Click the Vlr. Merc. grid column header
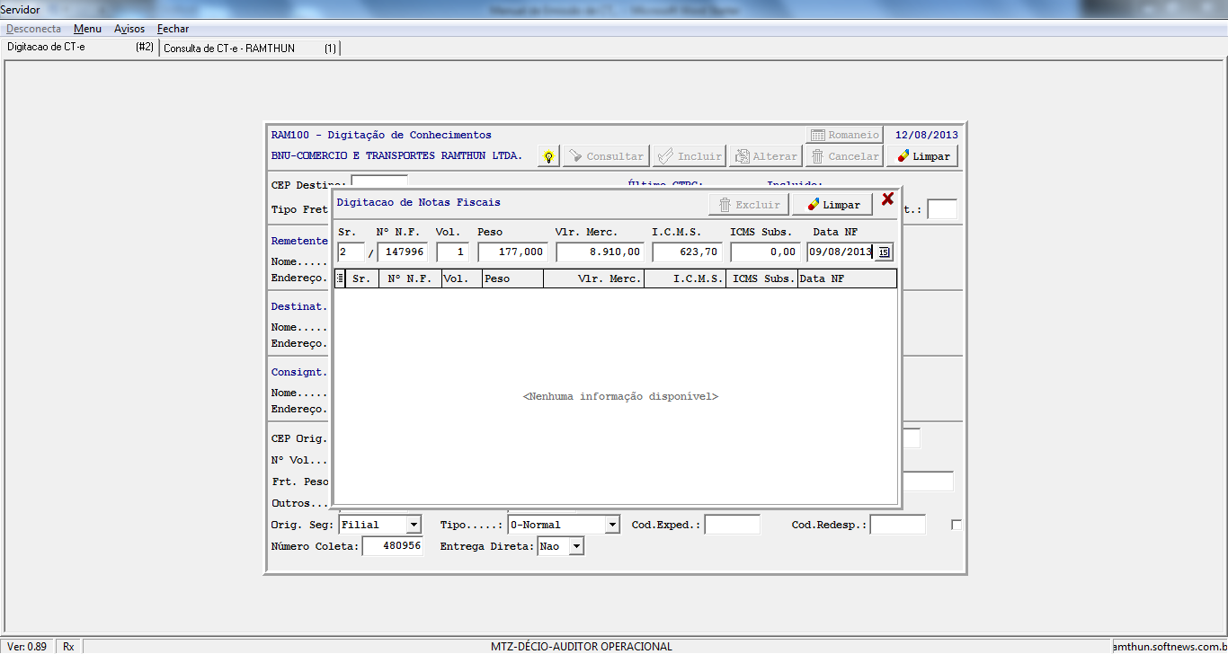This screenshot has width=1228, height=654. tap(593, 278)
